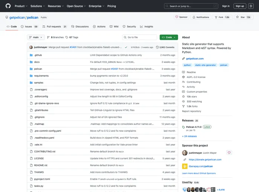Click the commit status check mark
This screenshot has width=259, height=192.
click(x=126, y=47)
